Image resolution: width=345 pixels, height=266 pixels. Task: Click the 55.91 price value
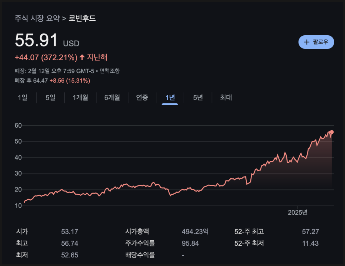(36, 40)
